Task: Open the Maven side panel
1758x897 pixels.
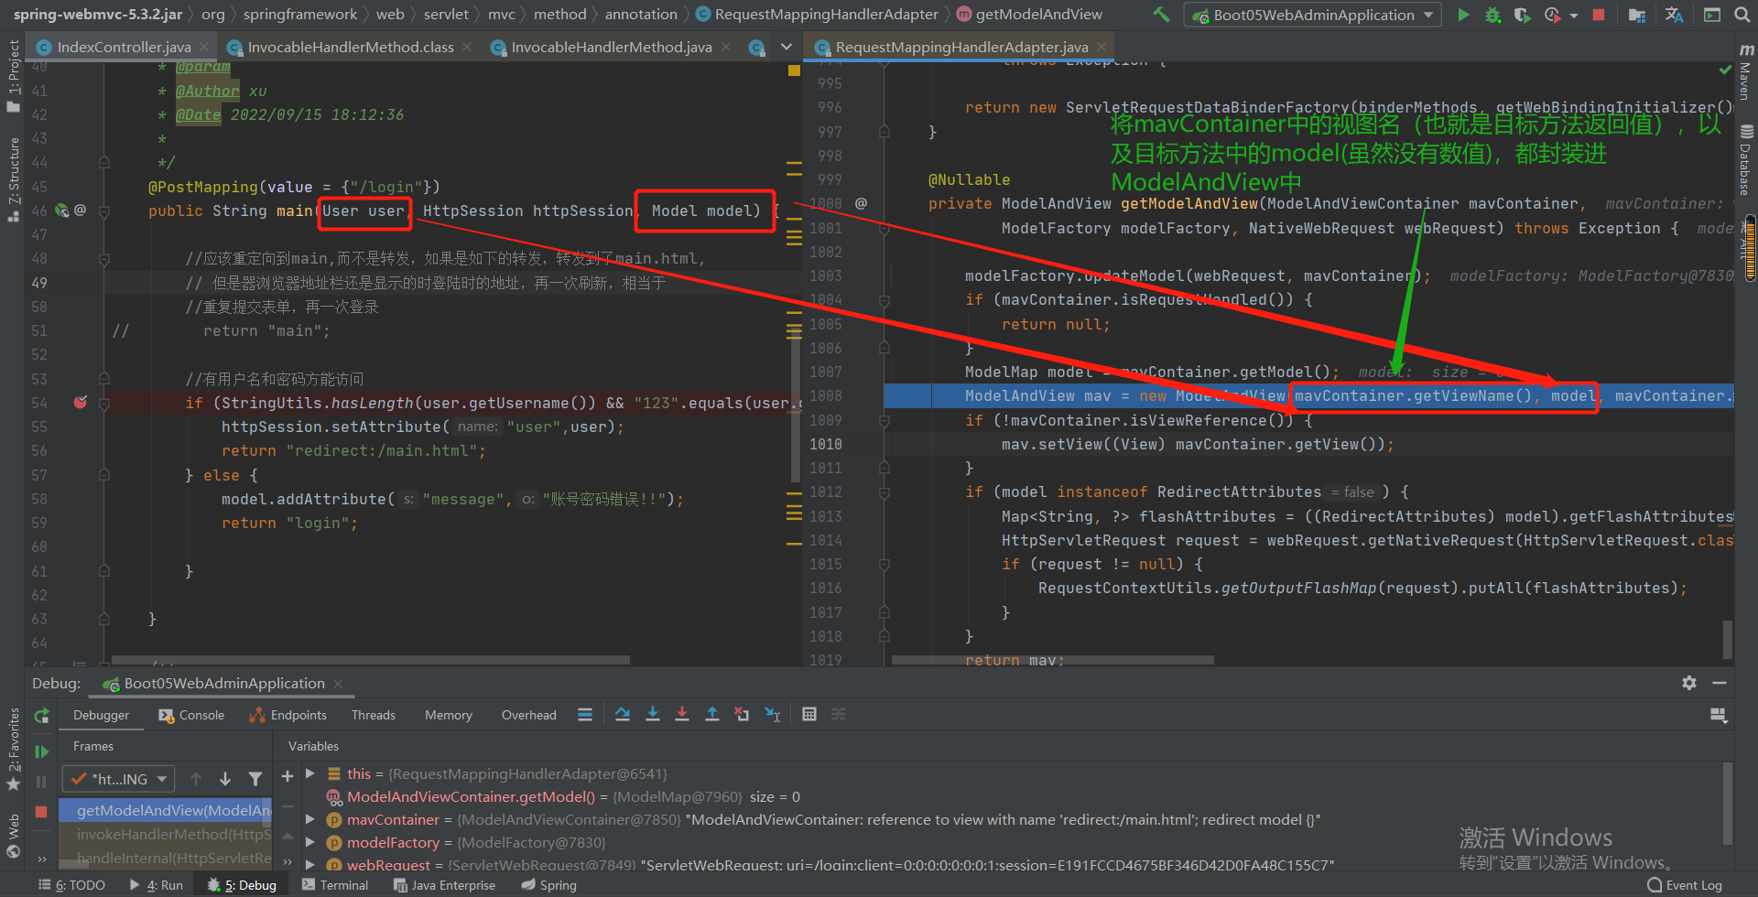Action: click(x=1746, y=71)
